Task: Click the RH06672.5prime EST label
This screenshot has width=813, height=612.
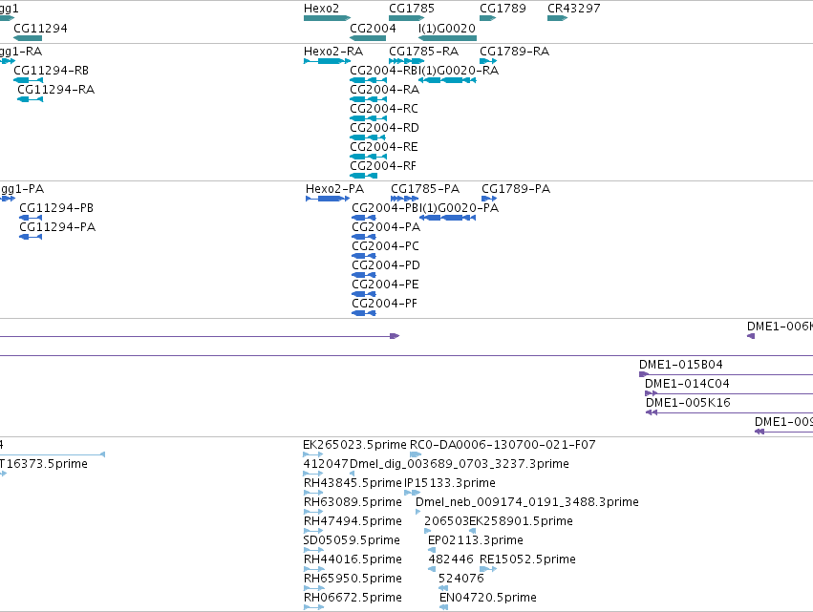Action: click(x=353, y=599)
